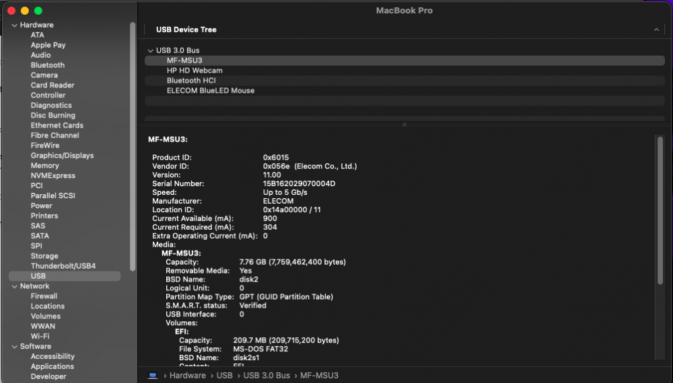Image resolution: width=673 pixels, height=383 pixels.
Task: Select MF-MSU3 device in USB tree
Action: tap(404, 60)
